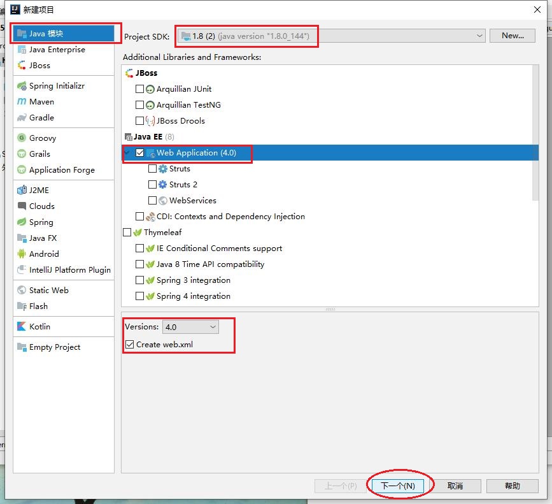
Task: Click the WebServices globe icon
Action: click(162, 201)
